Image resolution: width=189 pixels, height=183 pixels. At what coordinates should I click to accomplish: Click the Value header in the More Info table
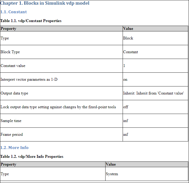(111, 164)
